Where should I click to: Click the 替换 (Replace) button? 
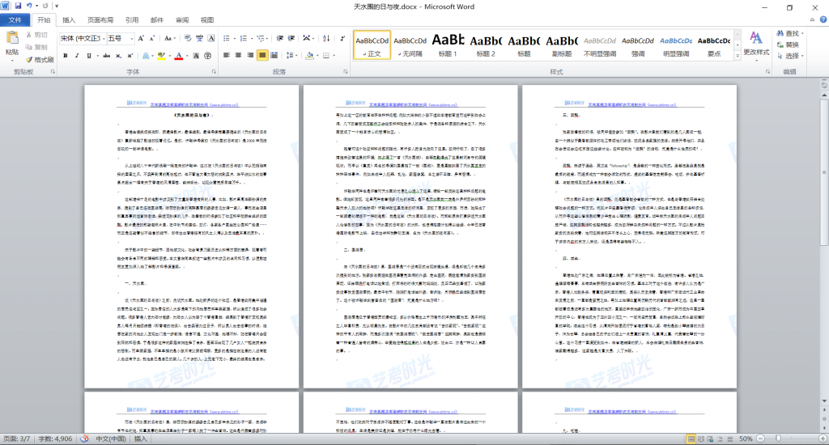791,44
